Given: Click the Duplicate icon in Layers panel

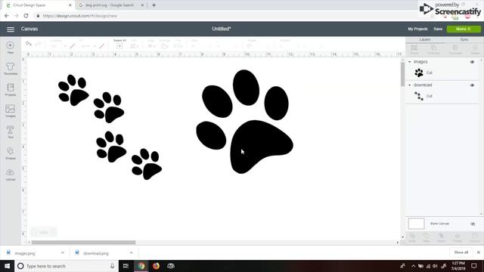Looking at the screenshot, I should tap(455, 49).
